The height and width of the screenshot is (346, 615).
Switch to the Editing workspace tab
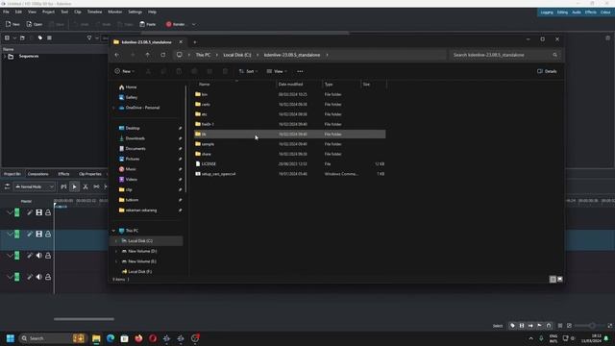562,12
